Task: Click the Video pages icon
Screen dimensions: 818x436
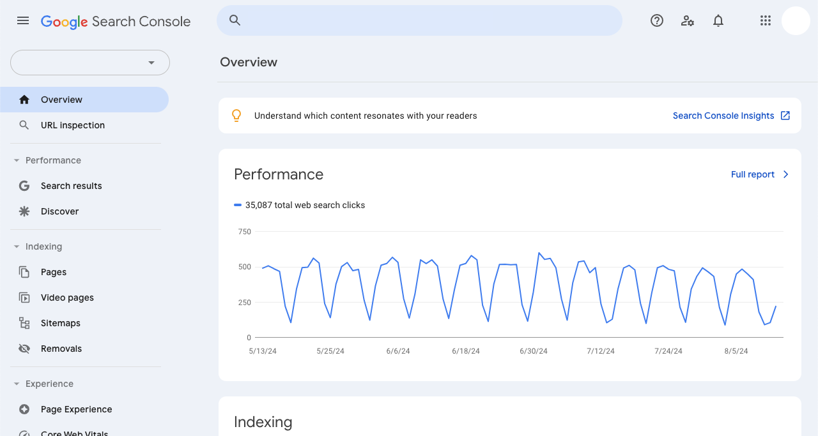Action: click(x=24, y=297)
